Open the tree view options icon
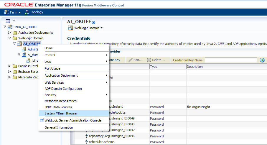This screenshot has width=267, height=145. click(8, 21)
